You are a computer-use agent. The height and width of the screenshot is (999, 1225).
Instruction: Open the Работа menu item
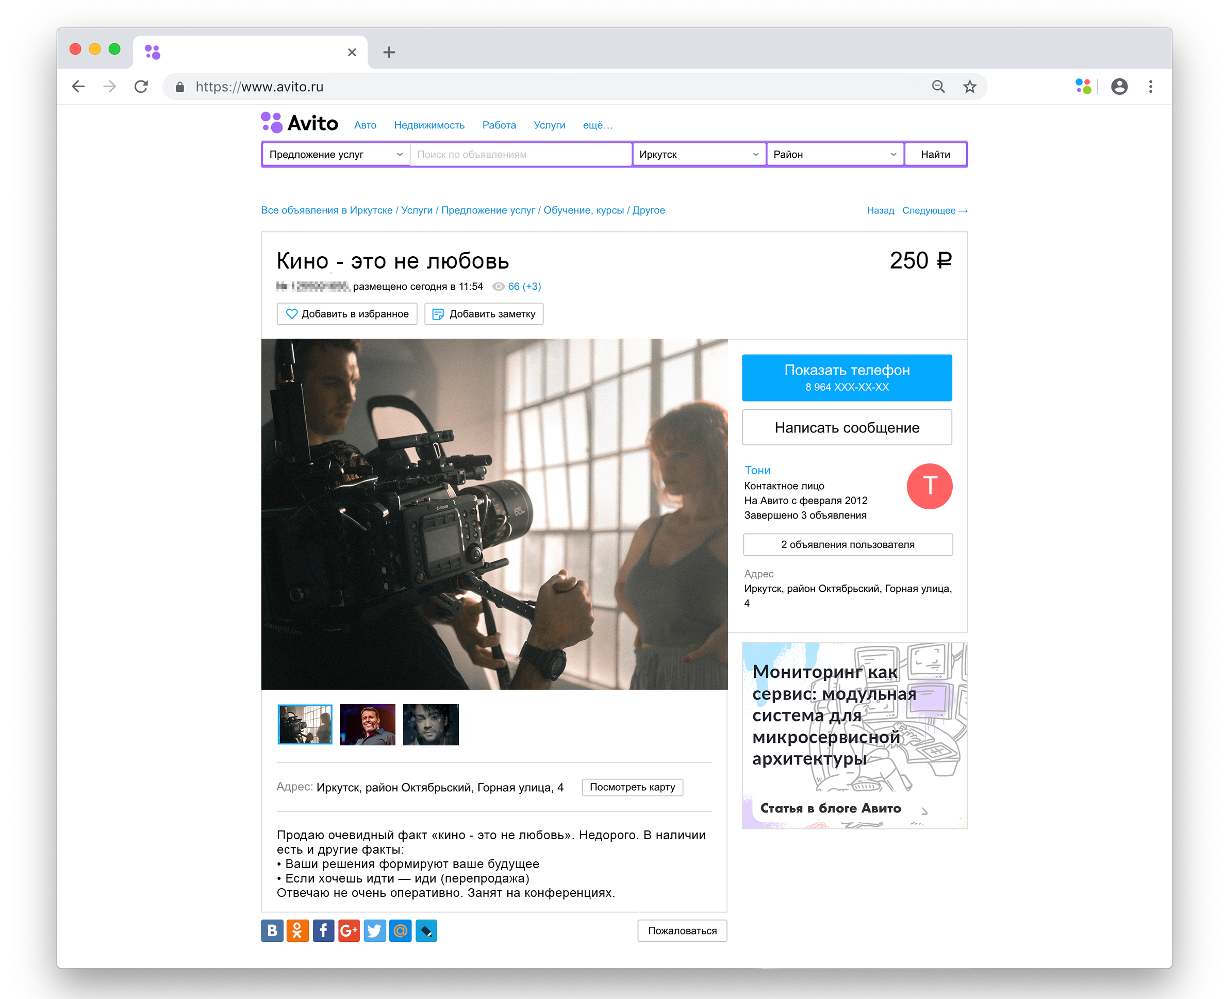(x=499, y=125)
